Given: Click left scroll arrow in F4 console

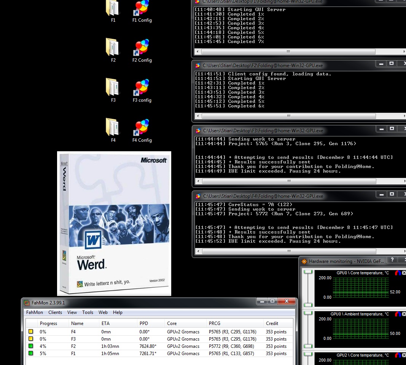Looking at the screenshot, I should pyautogui.click(x=198, y=251).
